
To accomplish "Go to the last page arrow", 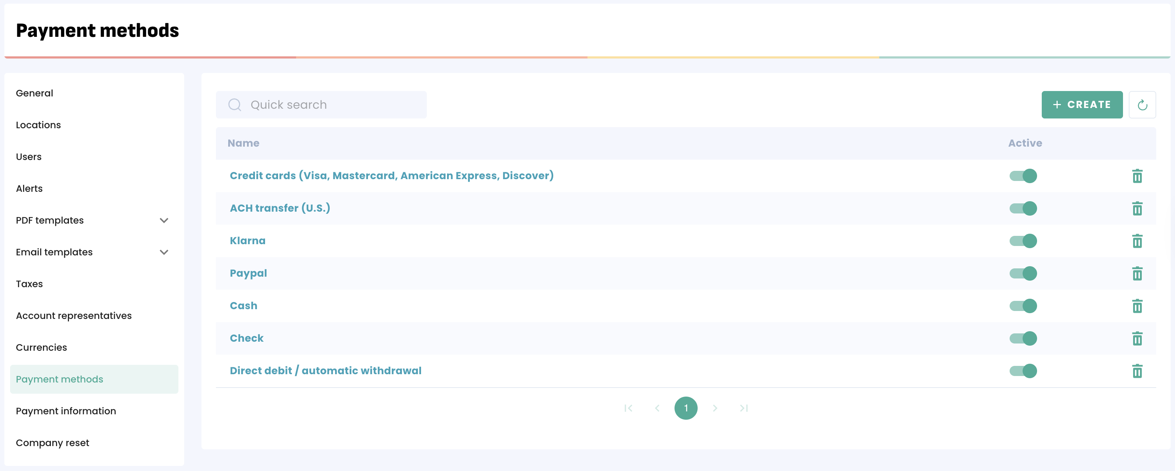I will (743, 408).
